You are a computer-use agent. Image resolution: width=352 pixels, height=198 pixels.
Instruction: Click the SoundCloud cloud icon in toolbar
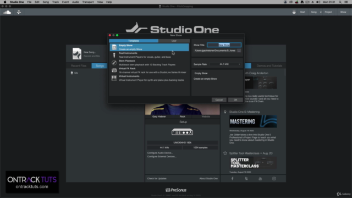pyautogui.click(x=7, y=12)
